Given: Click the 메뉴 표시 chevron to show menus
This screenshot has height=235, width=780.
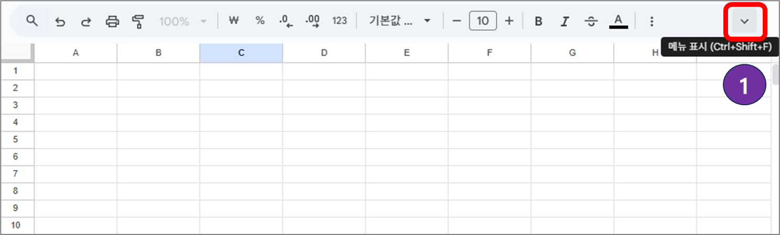Looking at the screenshot, I should (x=744, y=21).
